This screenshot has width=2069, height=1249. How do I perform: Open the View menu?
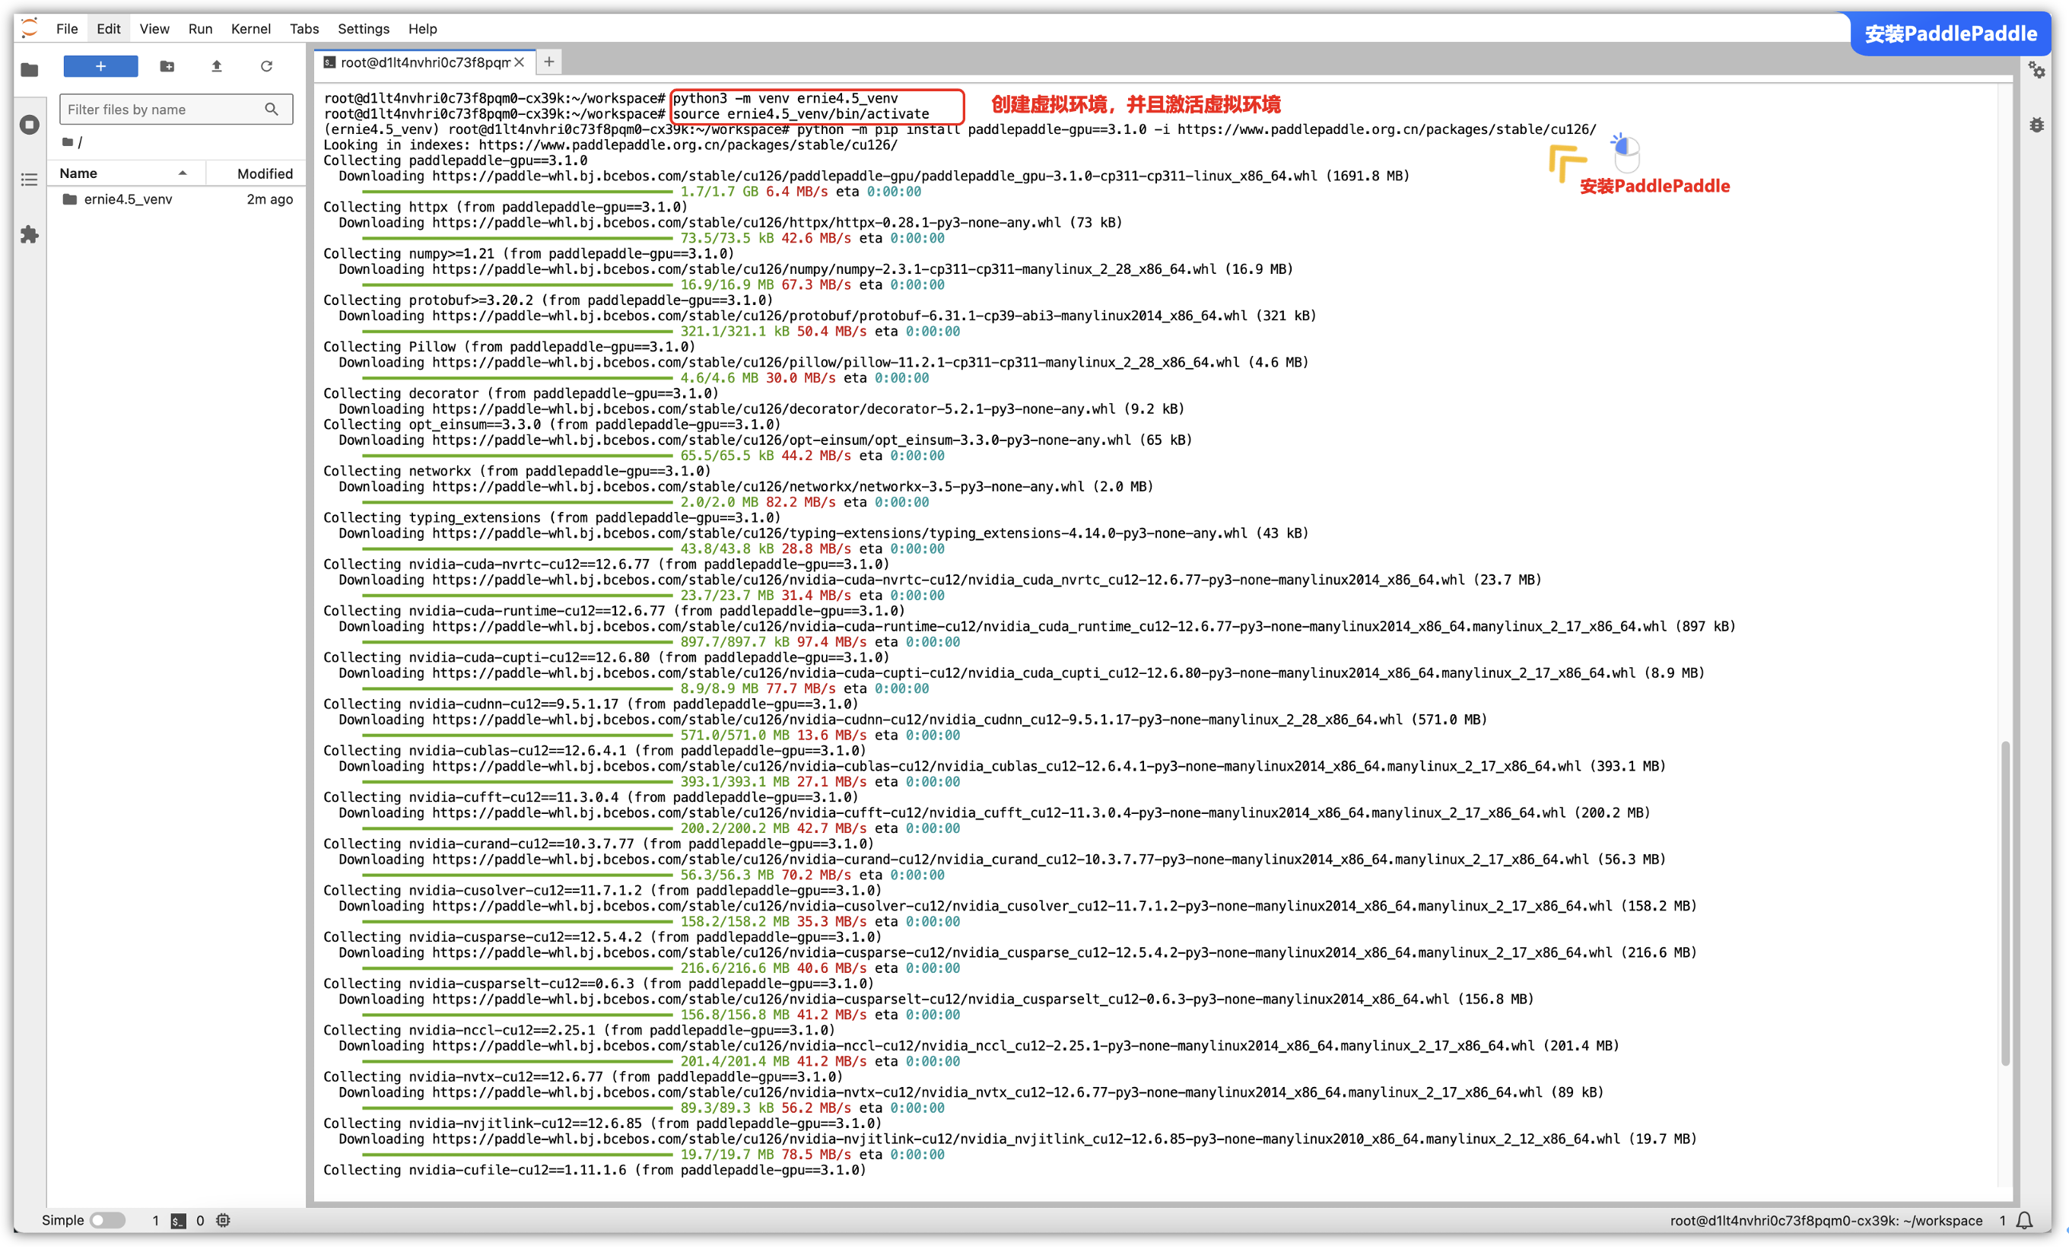(154, 29)
